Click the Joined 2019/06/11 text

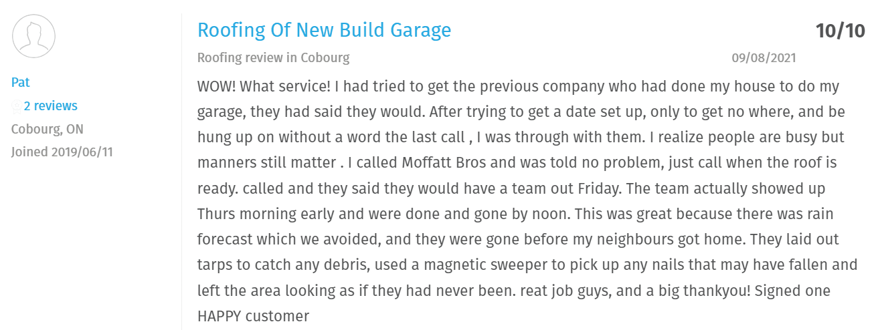point(62,152)
